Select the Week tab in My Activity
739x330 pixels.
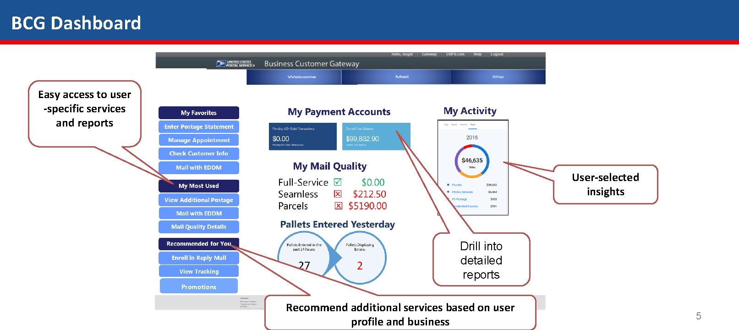click(x=454, y=125)
